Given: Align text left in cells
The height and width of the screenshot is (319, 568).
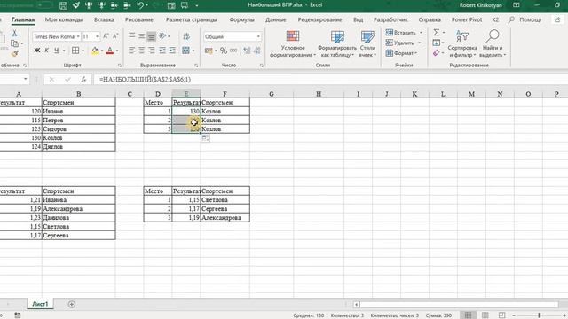Looking at the screenshot, I should click(132, 51).
